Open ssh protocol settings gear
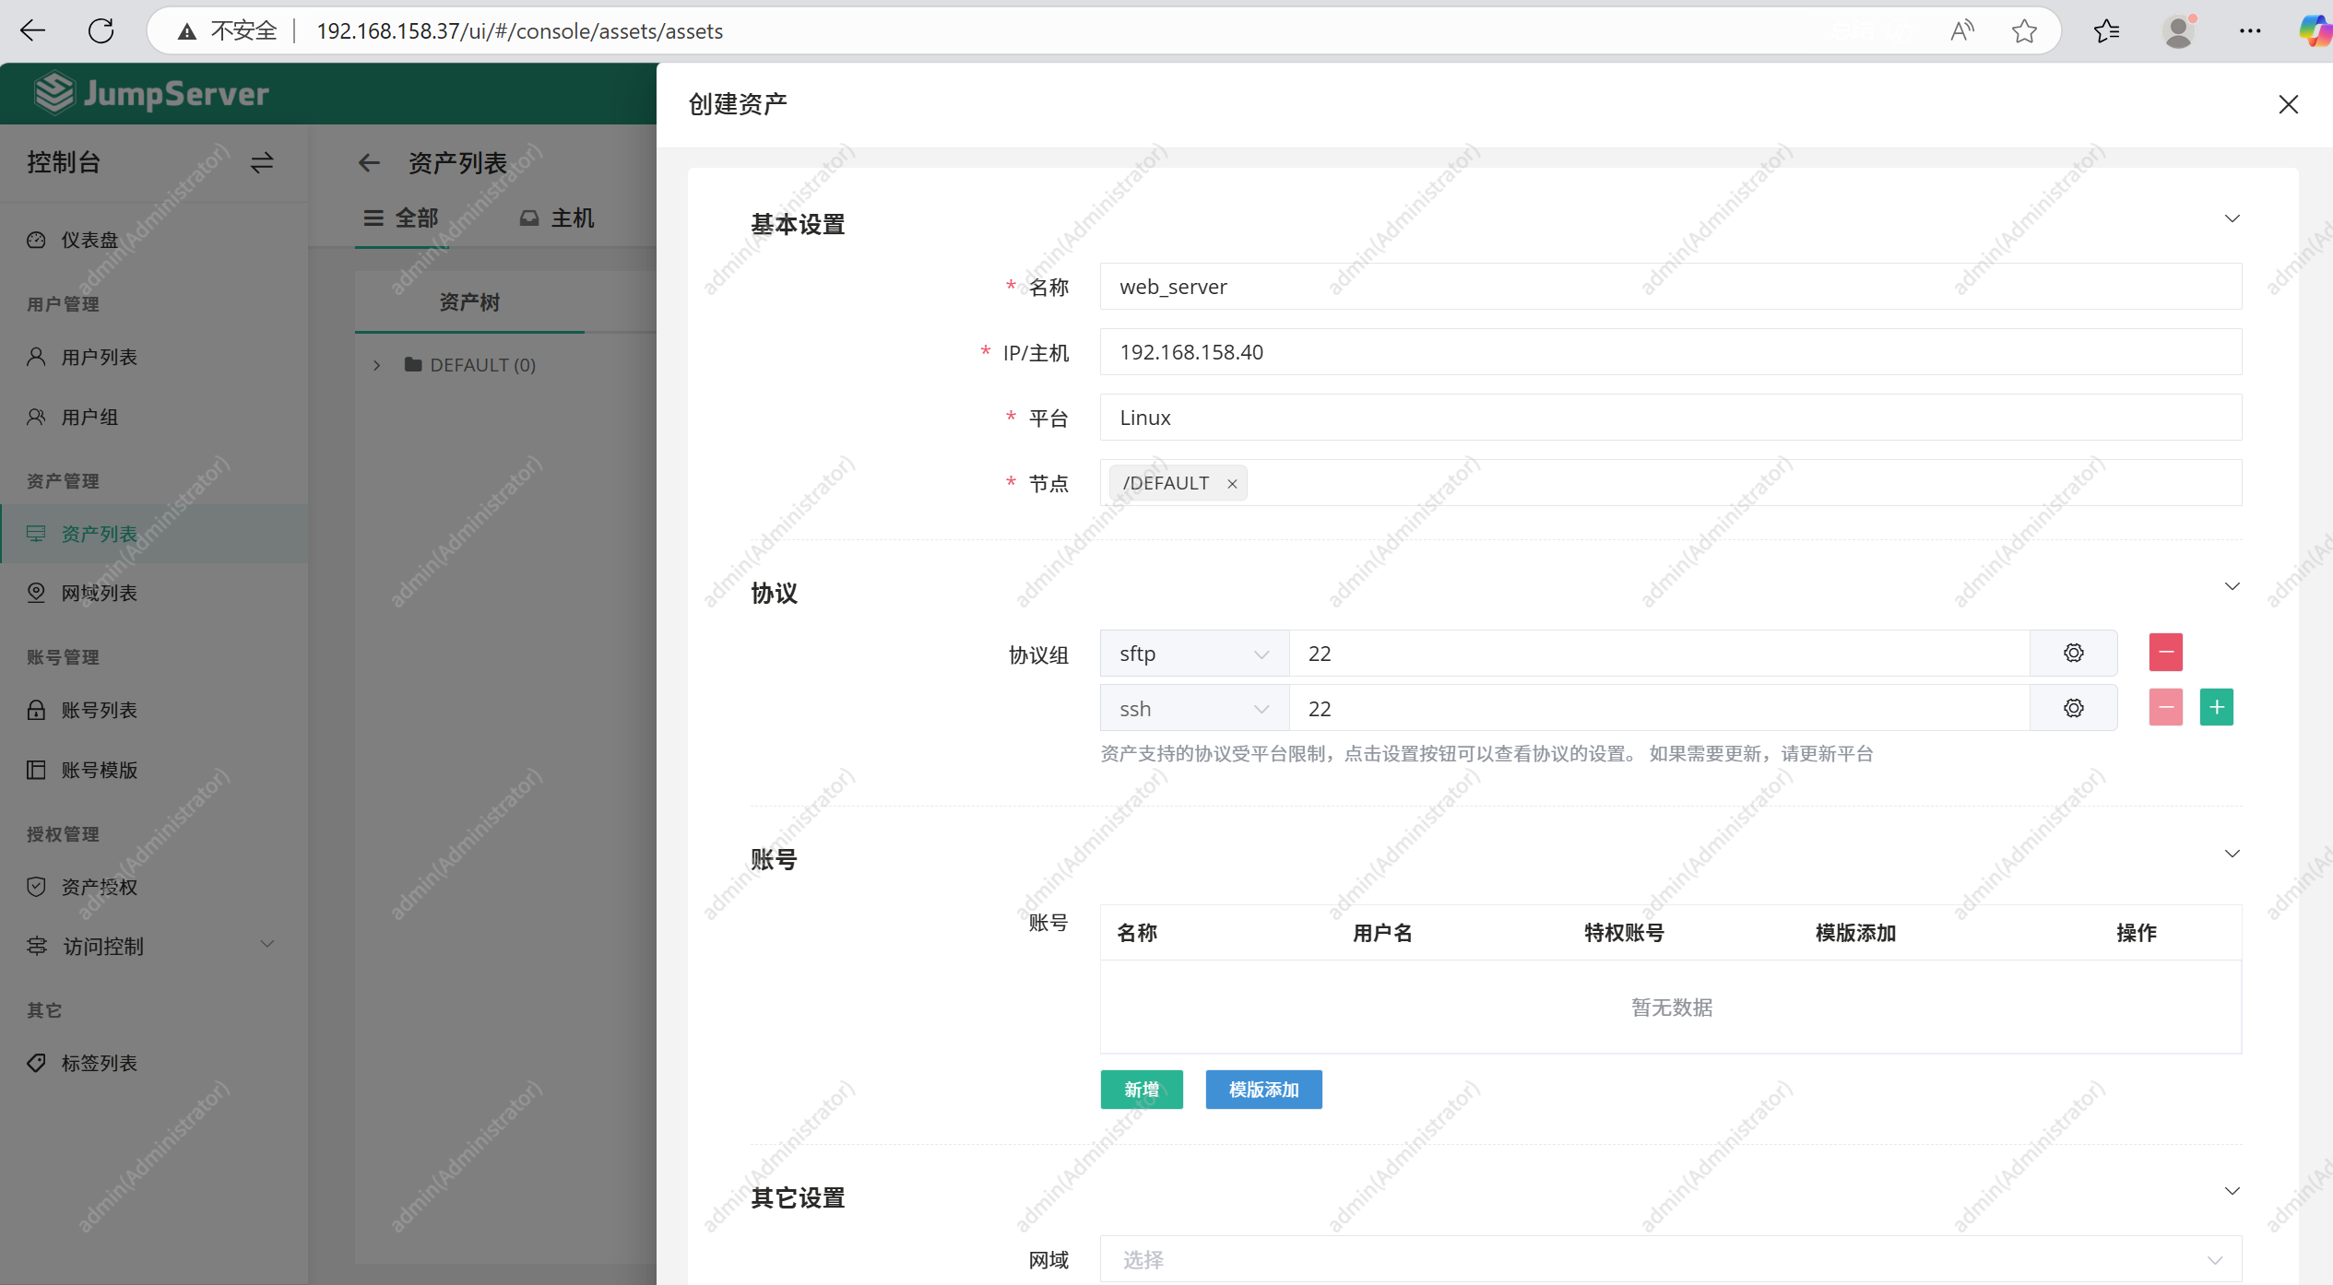The image size is (2333, 1285). pos(2073,708)
